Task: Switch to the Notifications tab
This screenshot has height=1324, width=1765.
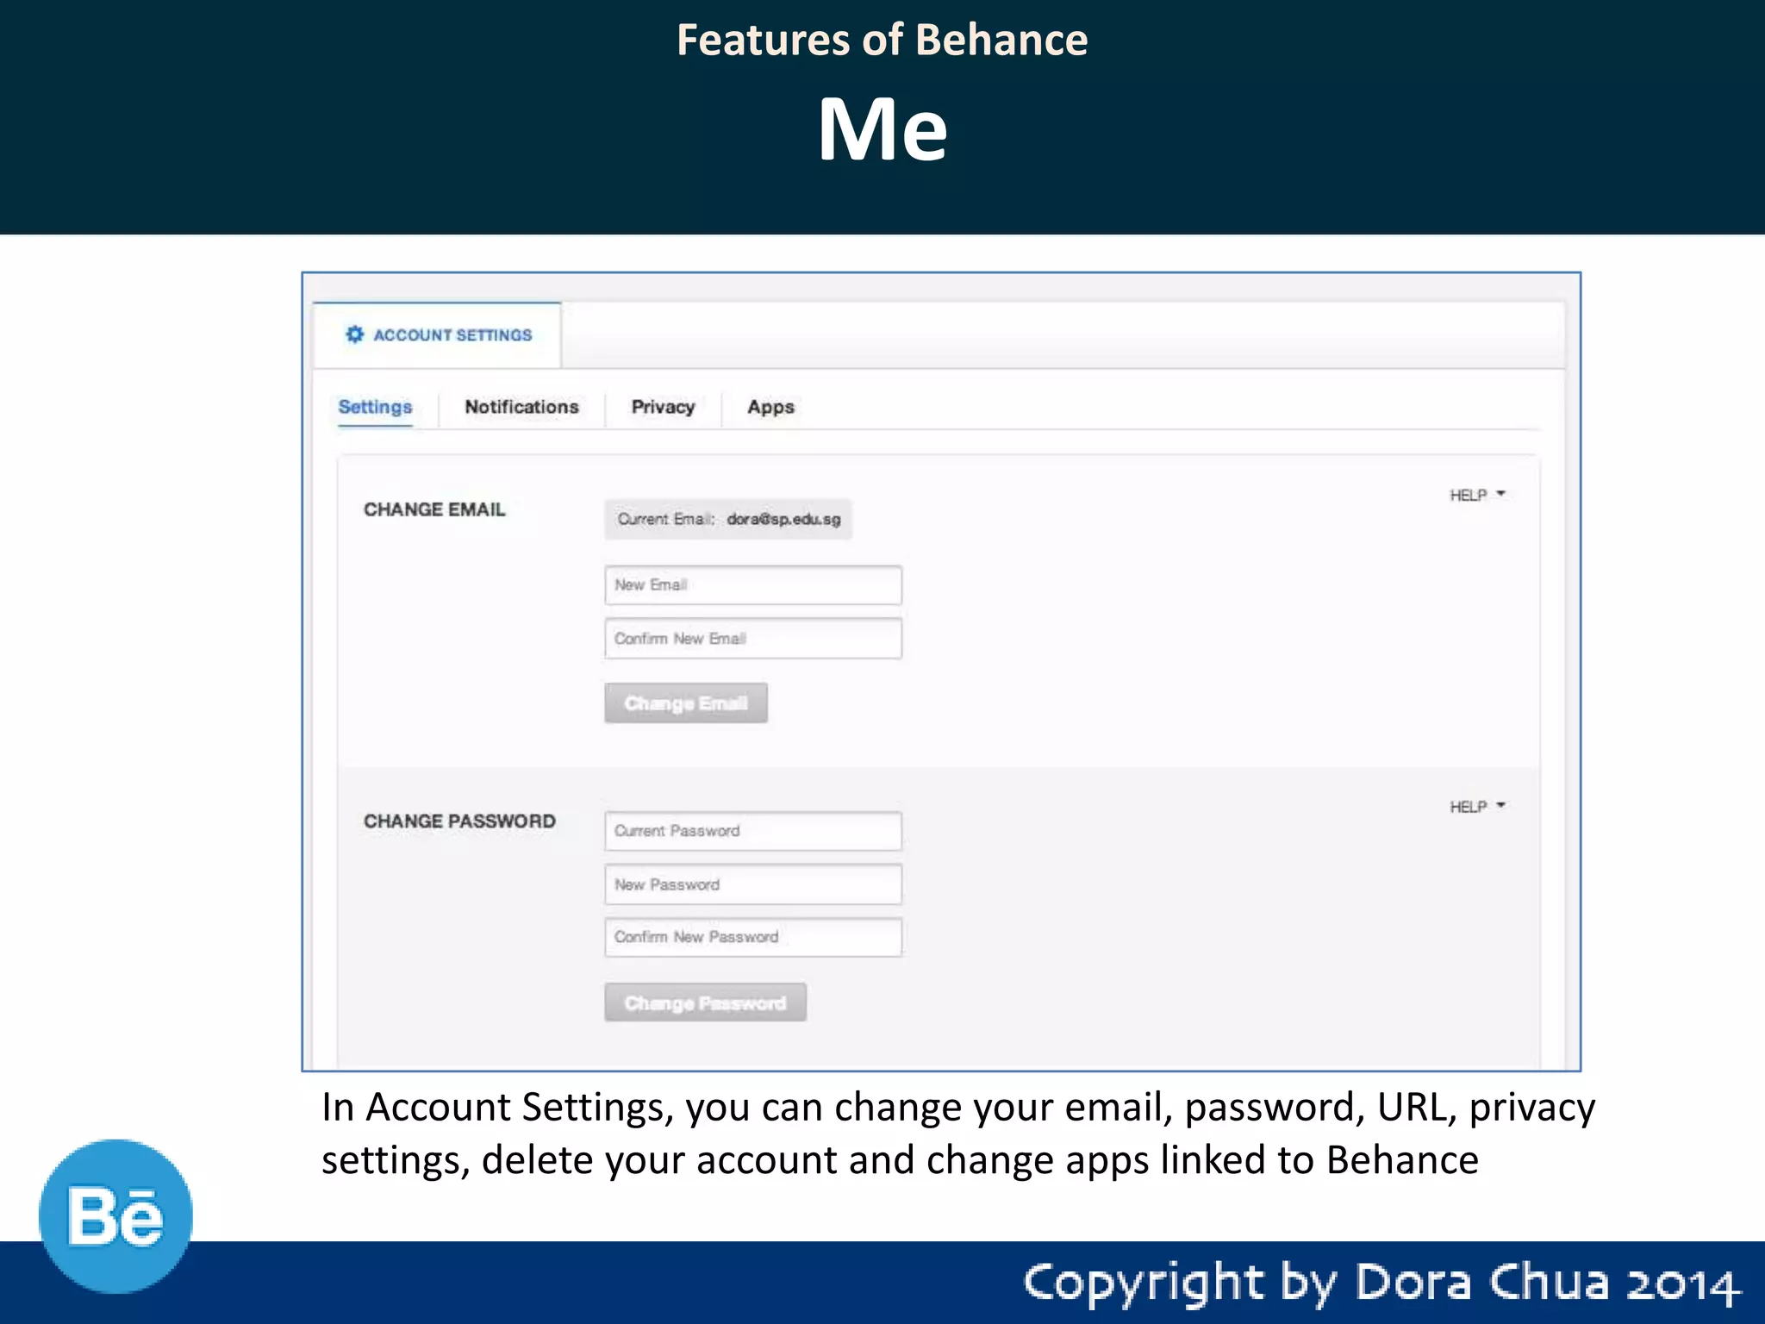Action: pyautogui.click(x=521, y=407)
